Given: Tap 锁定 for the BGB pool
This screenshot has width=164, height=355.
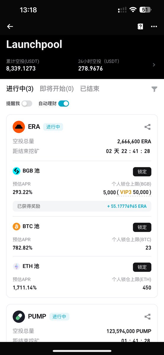Looking at the screenshot, I should (x=142, y=172).
